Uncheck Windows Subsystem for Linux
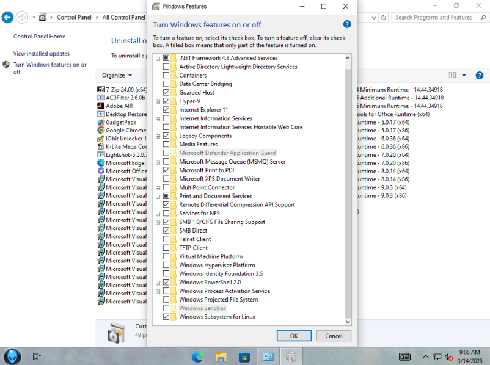Viewport: 490px width, 365px height. 166,317
